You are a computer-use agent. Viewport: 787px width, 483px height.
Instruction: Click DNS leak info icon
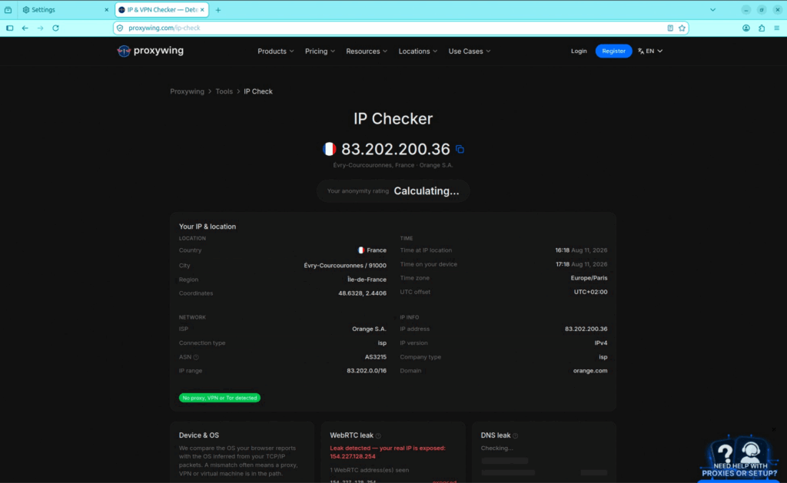[516, 436]
